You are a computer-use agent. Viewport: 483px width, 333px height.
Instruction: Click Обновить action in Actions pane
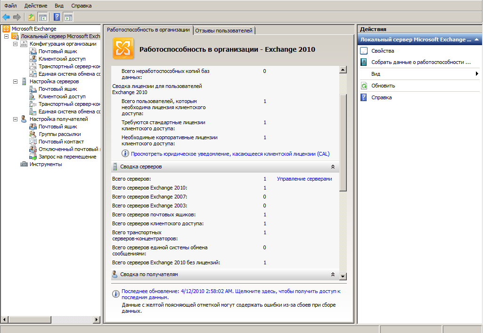(x=383, y=86)
